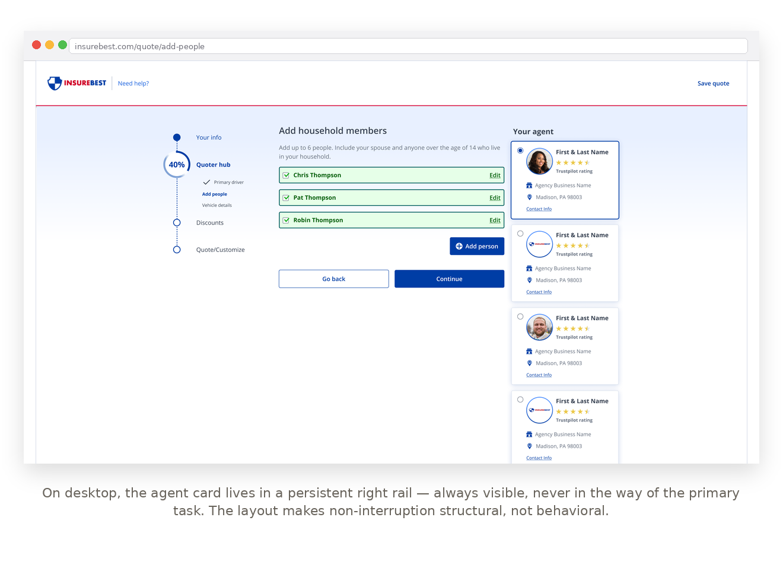This screenshot has width=783, height=581.
Task: Open the Primary driver substep
Action: click(x=229, y=183)
